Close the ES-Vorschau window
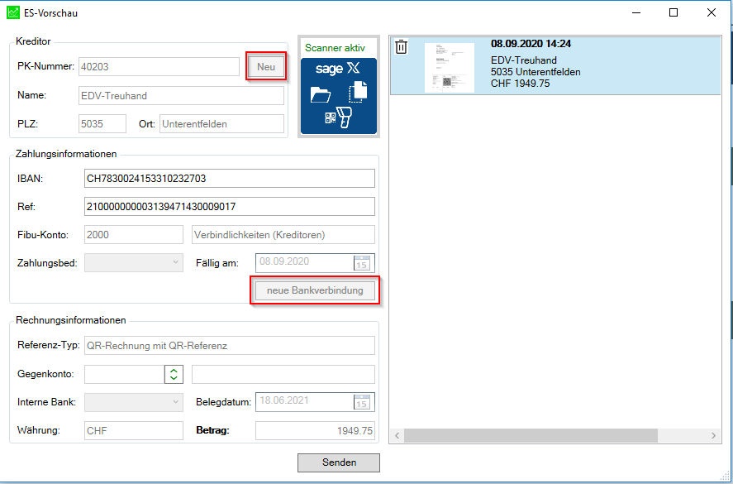The width and height of the screenshot is (733, 484). click(x=711, y=12)
